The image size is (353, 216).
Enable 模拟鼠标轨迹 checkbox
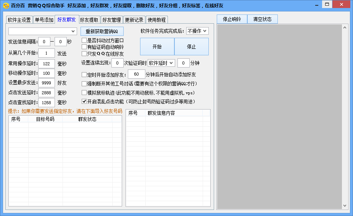tap(84, 93)
